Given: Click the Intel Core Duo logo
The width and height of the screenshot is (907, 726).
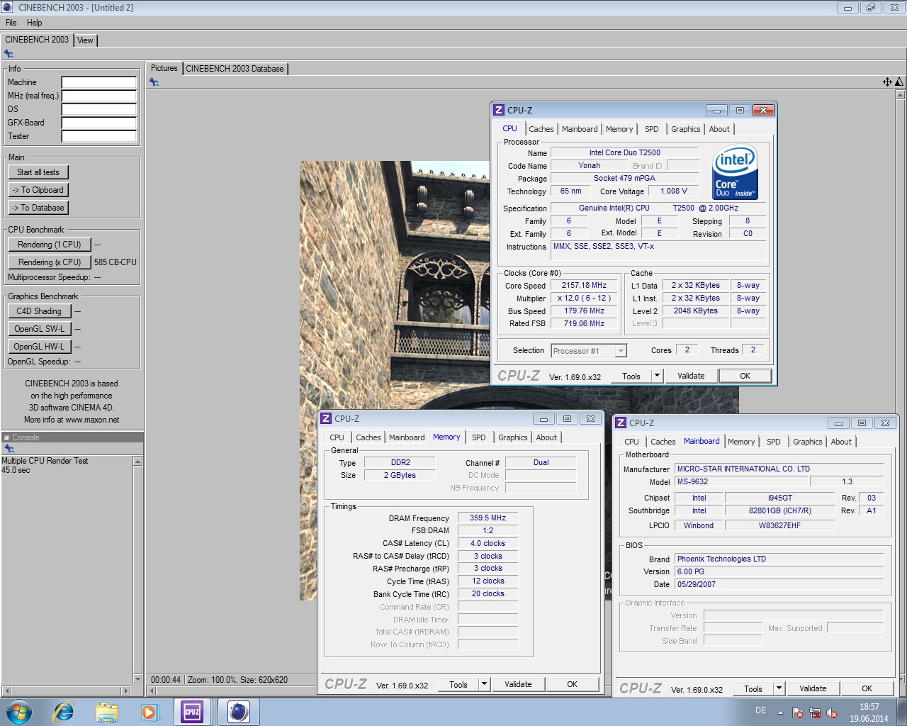Looking at the screenshot, I should point(736,172).
